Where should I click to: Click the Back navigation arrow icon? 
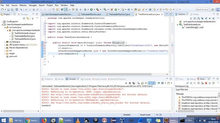pyautogui.click(x=171, y=10)
